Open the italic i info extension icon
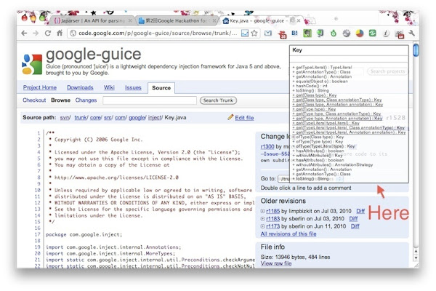The width and height of the screenshot is (436, 291). click(386, 33)
